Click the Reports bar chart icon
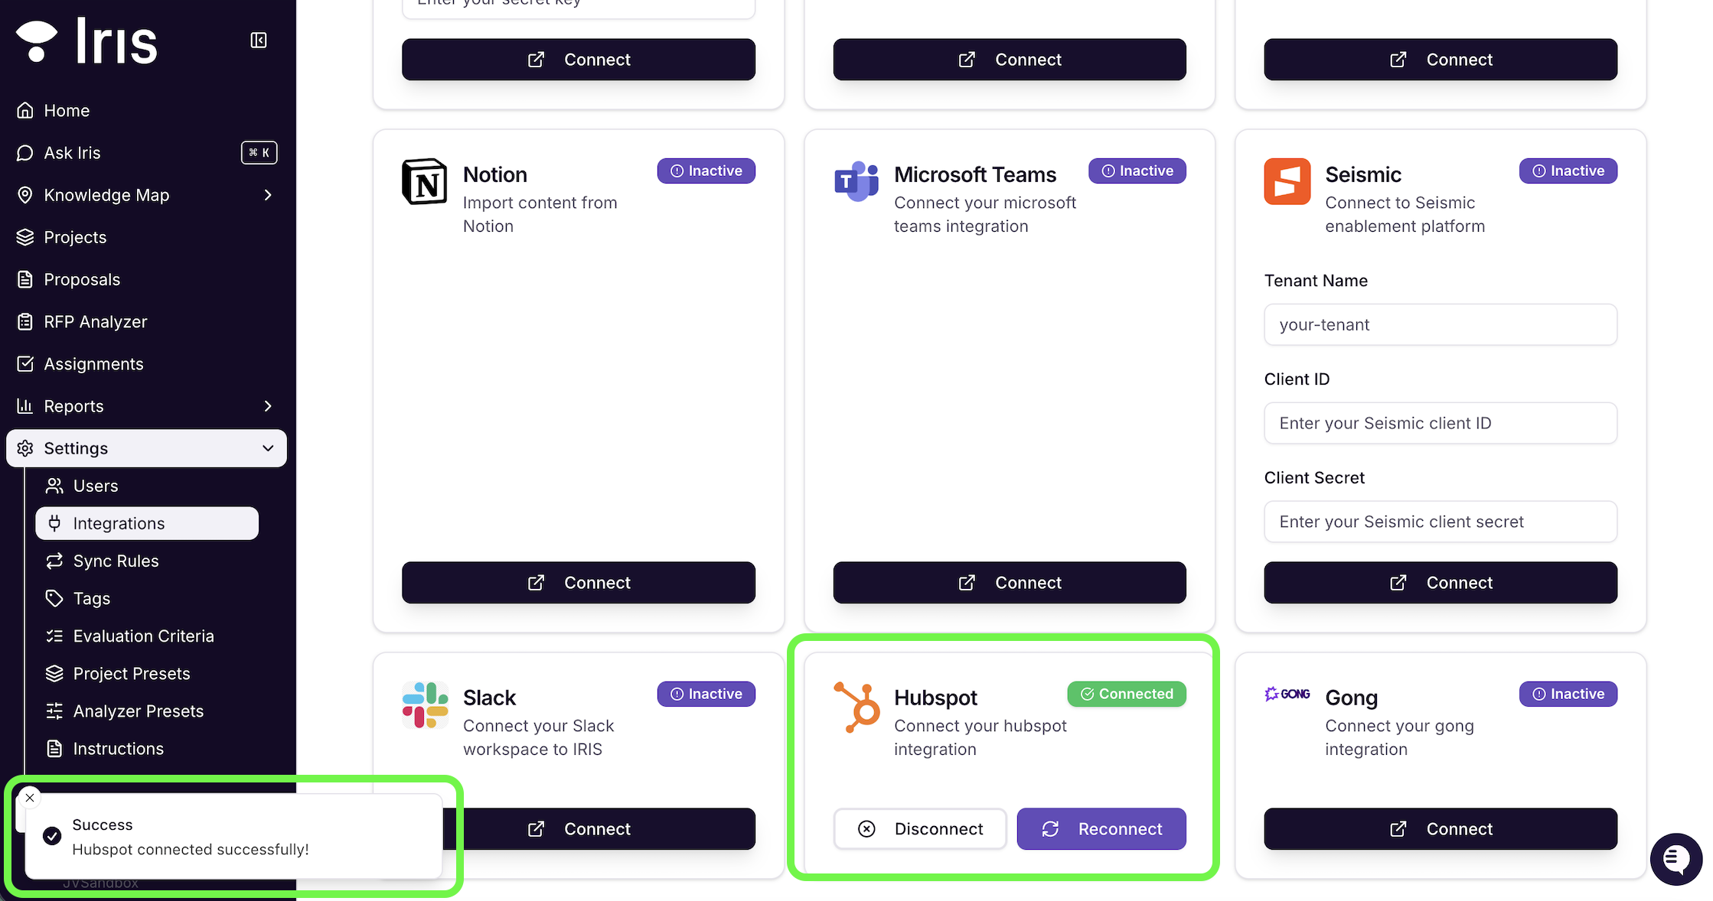Screen dimensions: 1713x901 pyautogui.click(x=25, y=406)
